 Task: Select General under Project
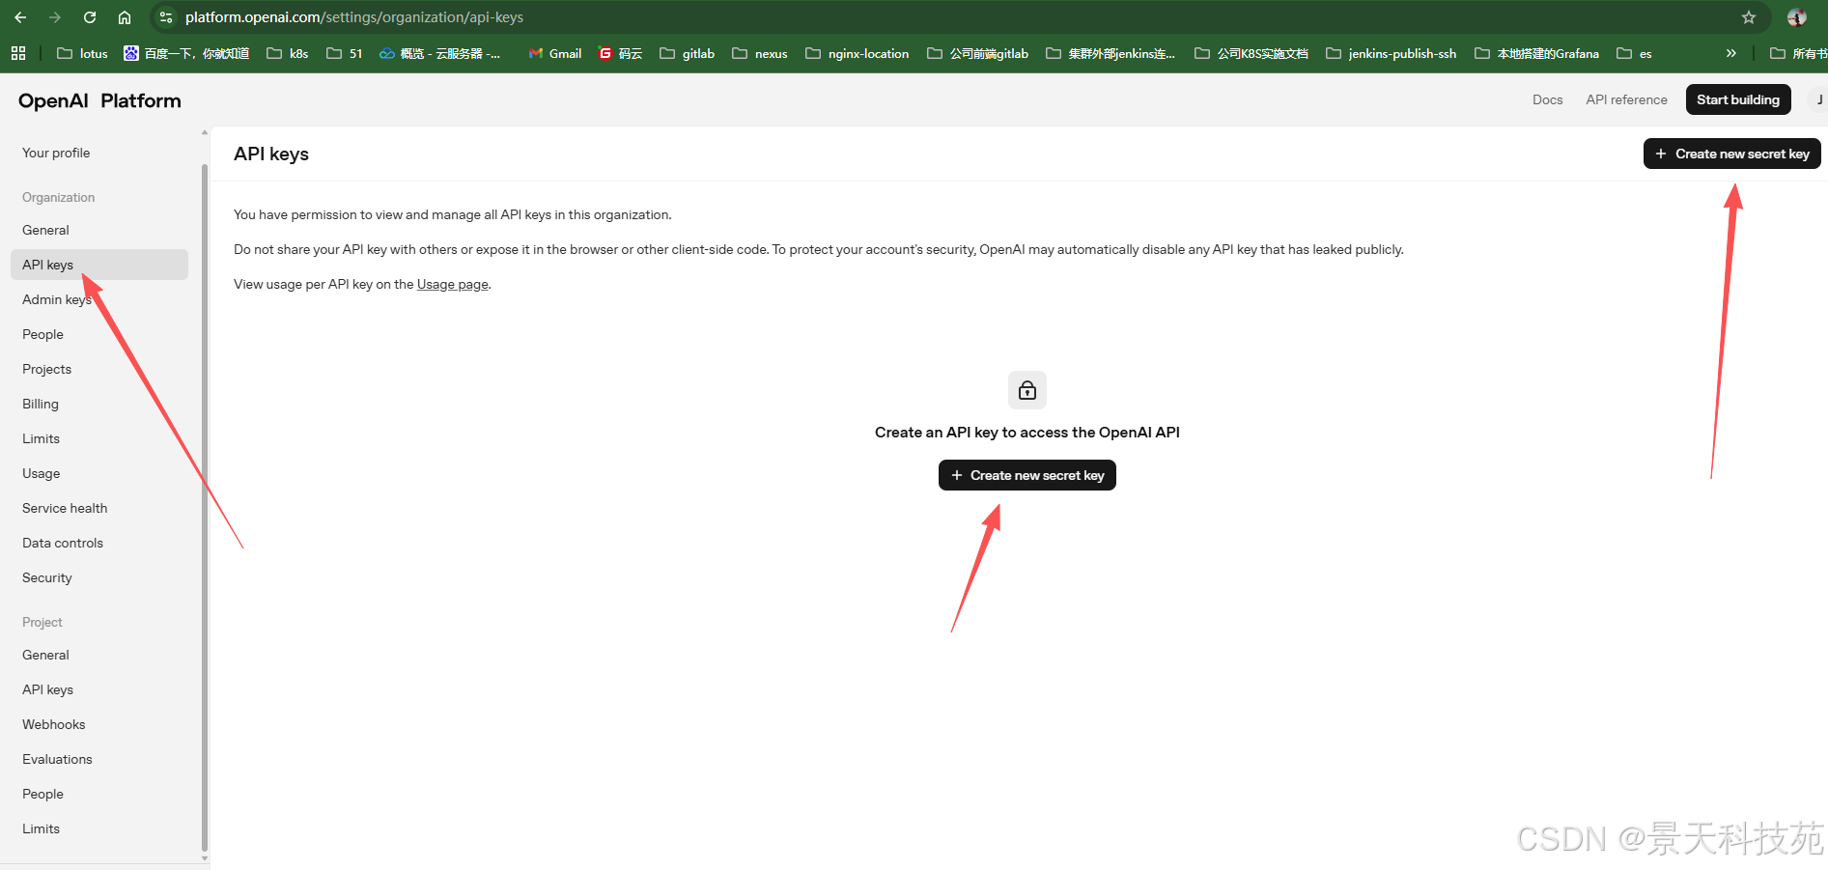click(x=45, y=655)
